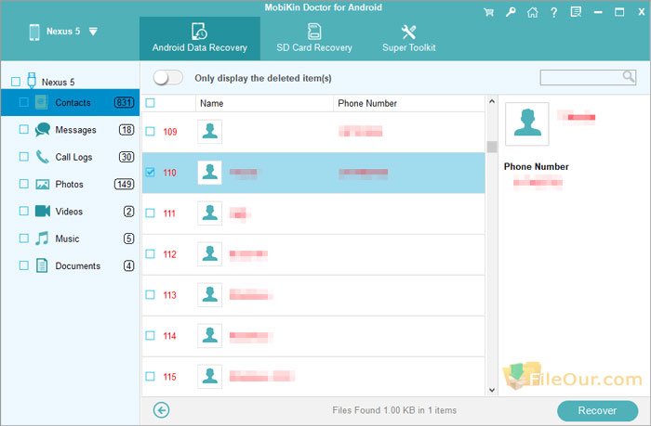The image size is (651, 426).
Task: Check the Messages category checkbox
Action: point(23,130)
